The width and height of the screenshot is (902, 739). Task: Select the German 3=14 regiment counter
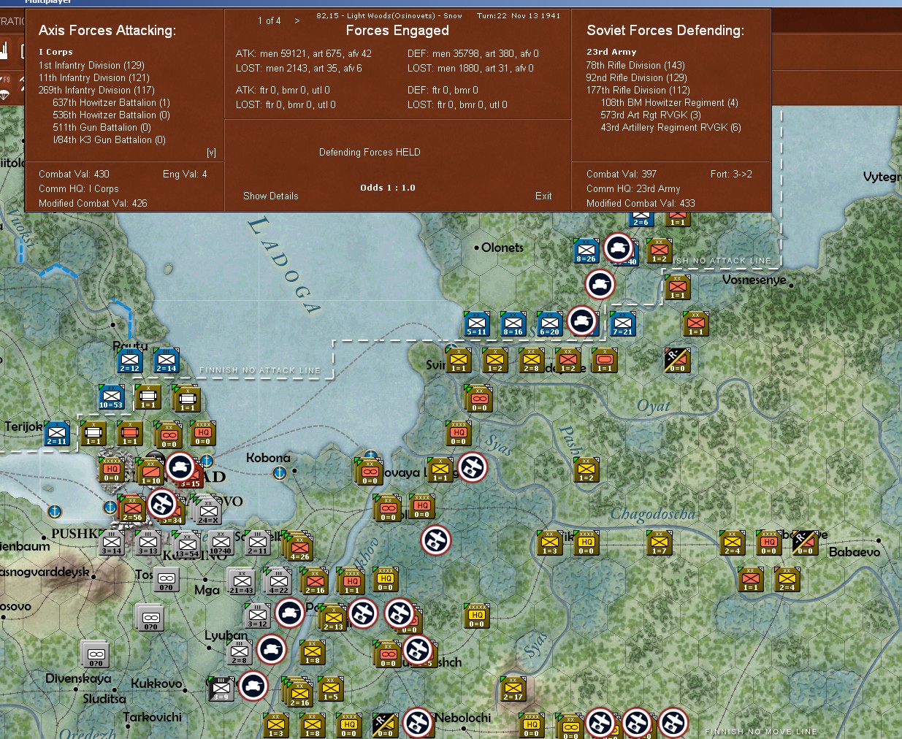[x=112, y=543]
